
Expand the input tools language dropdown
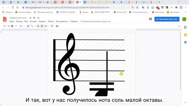[x=60, y=26]
